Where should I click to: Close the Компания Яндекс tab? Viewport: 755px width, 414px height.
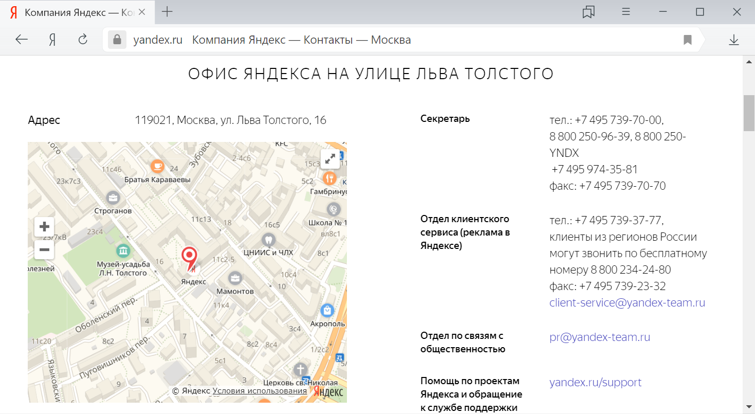pos(142,12)
